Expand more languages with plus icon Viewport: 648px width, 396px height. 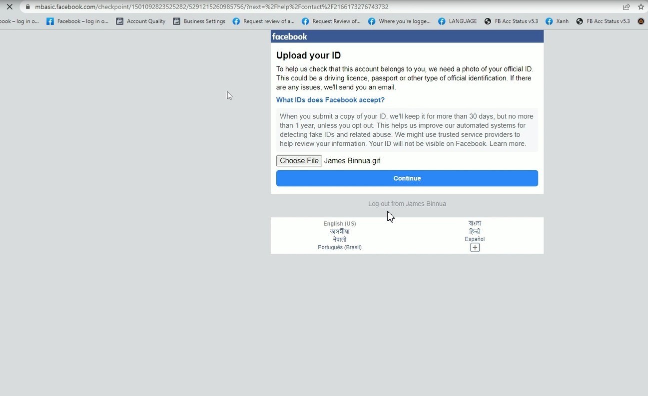point(475,248)
